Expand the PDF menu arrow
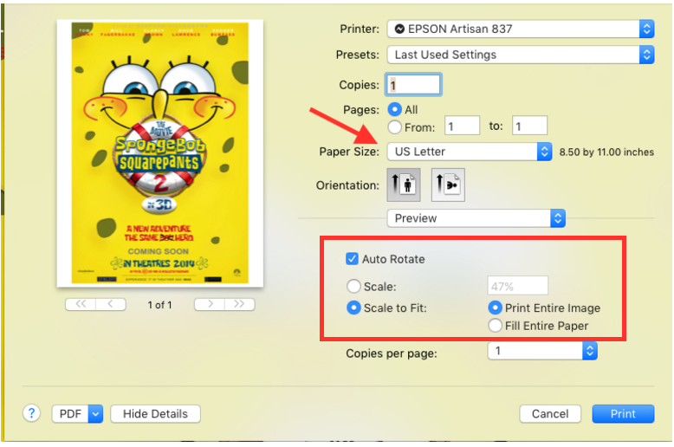This screenshot has width=674, height=447. click(95, 414)
